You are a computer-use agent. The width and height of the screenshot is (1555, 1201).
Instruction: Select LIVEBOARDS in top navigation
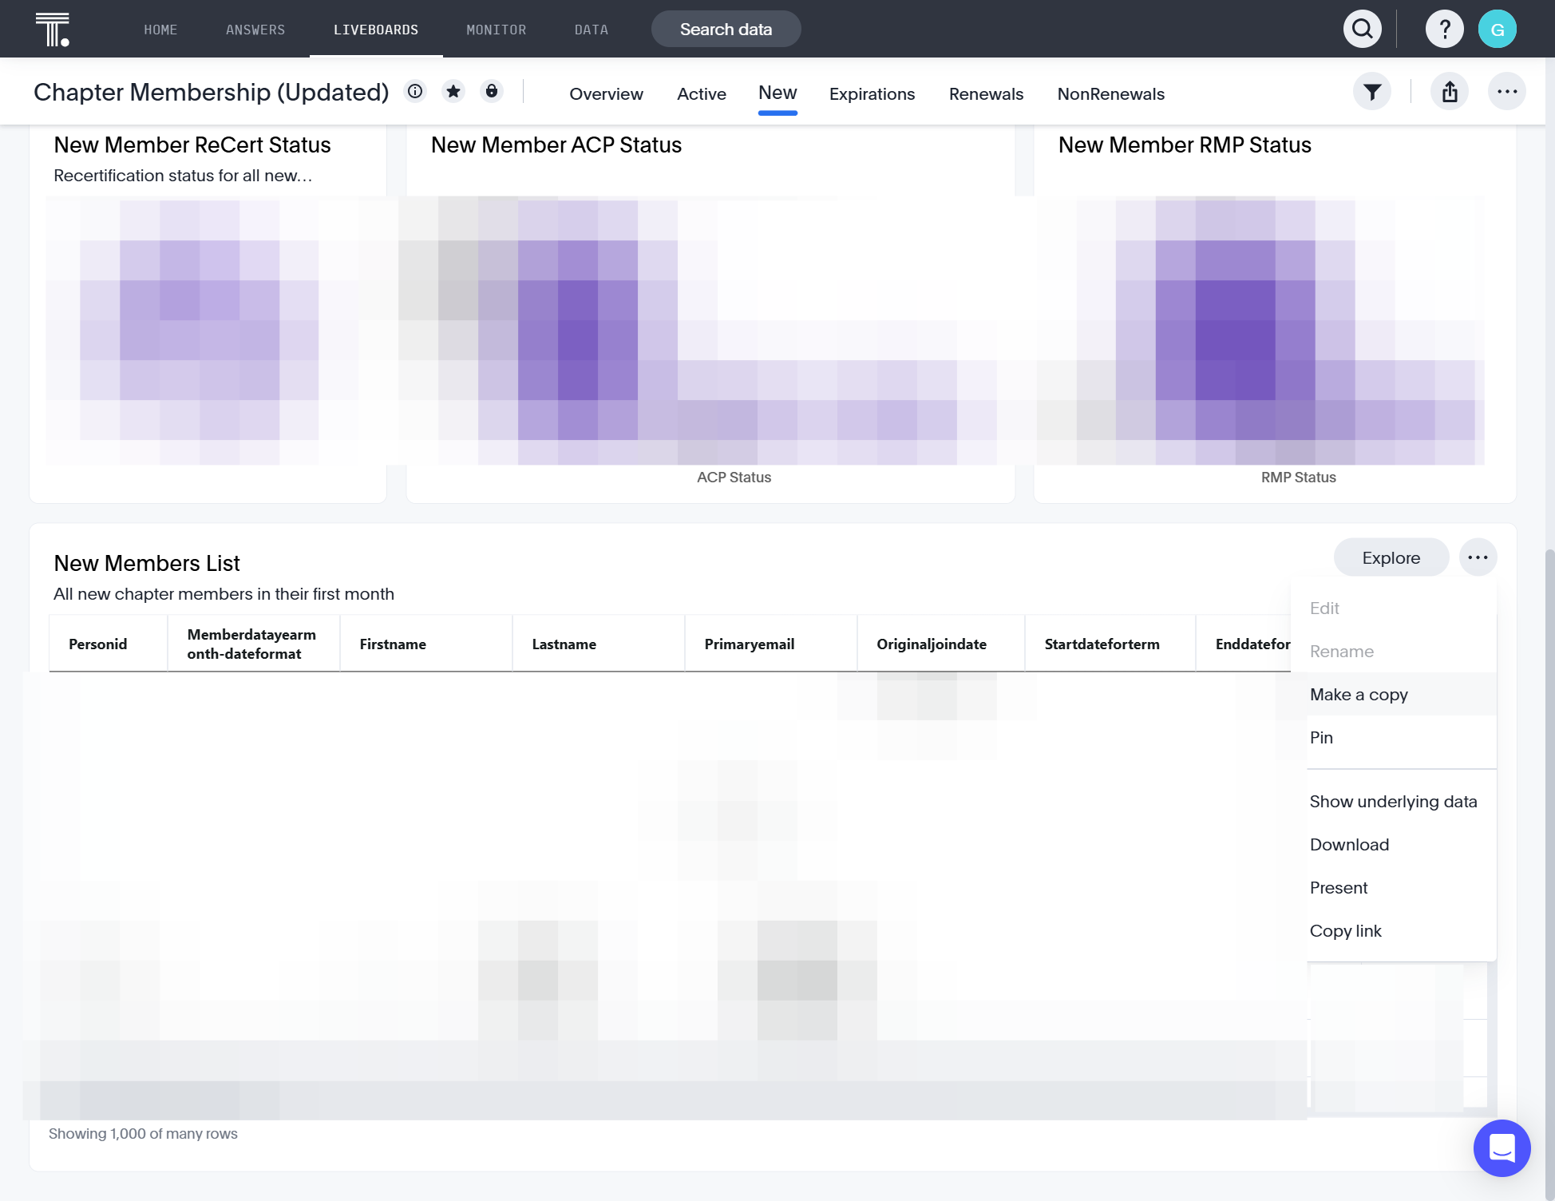coord(376,30)
